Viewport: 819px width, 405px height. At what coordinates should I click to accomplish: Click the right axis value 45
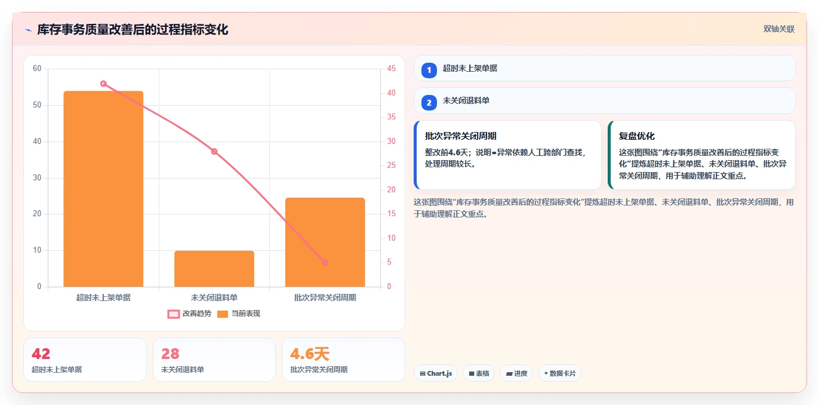391,69
